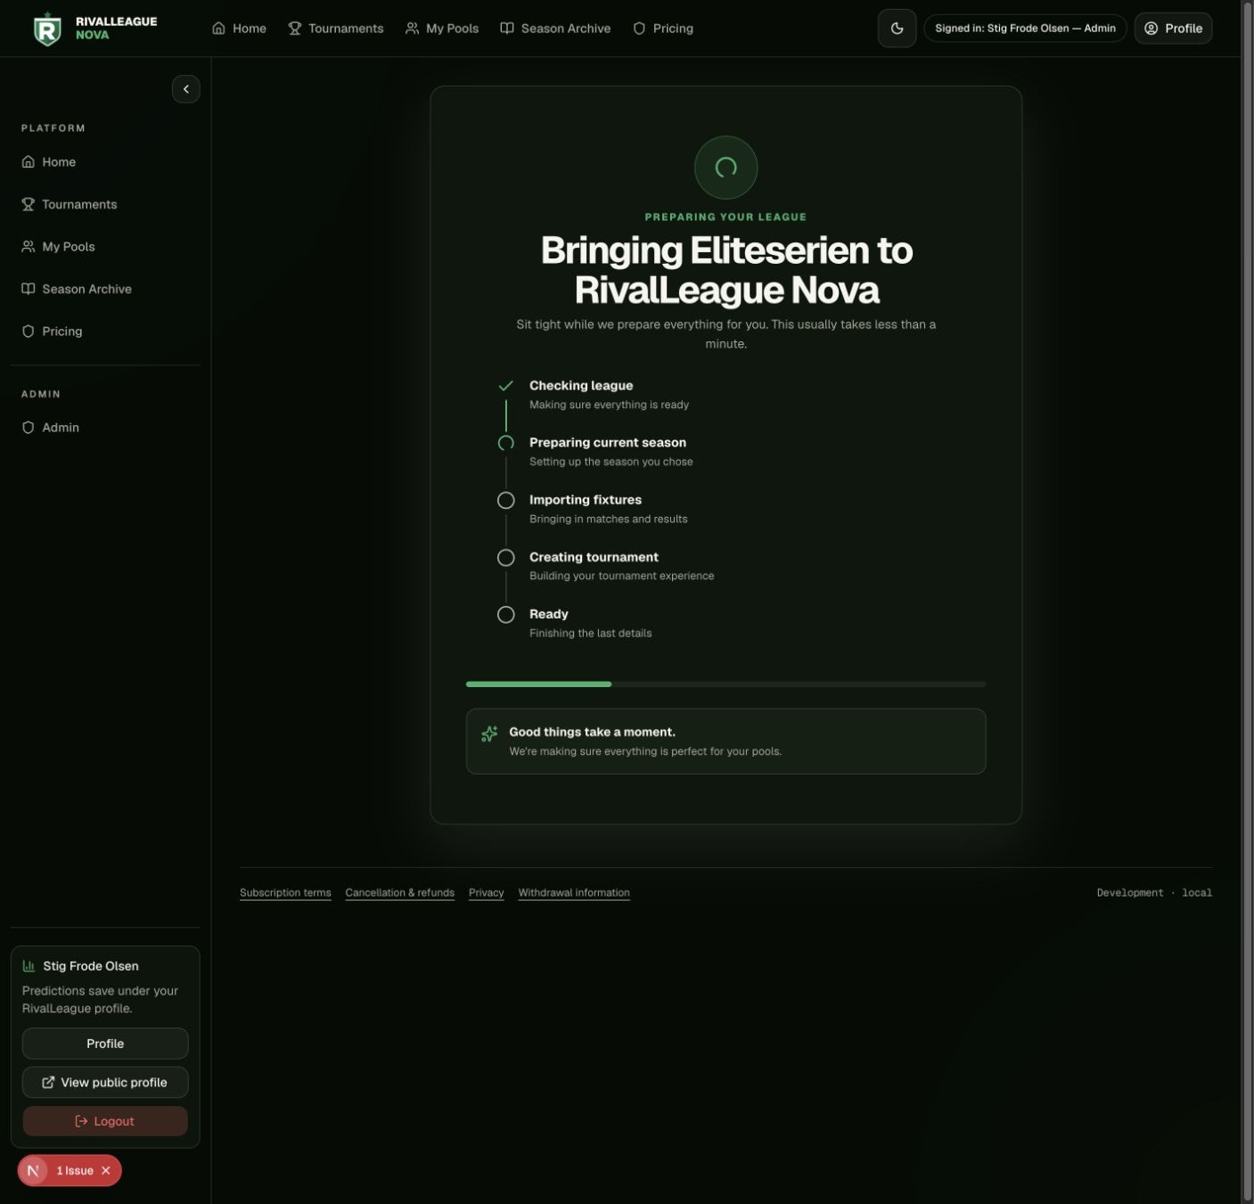
Task: Open the 1 Issue dev indicator
Action: [75, 1171]
